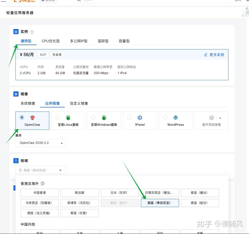The width and height of the screenshot is (249, 234).
Task: Switch to 多公网IP型 instance tab
Action: pyautogui.click(x=79, y=41)
